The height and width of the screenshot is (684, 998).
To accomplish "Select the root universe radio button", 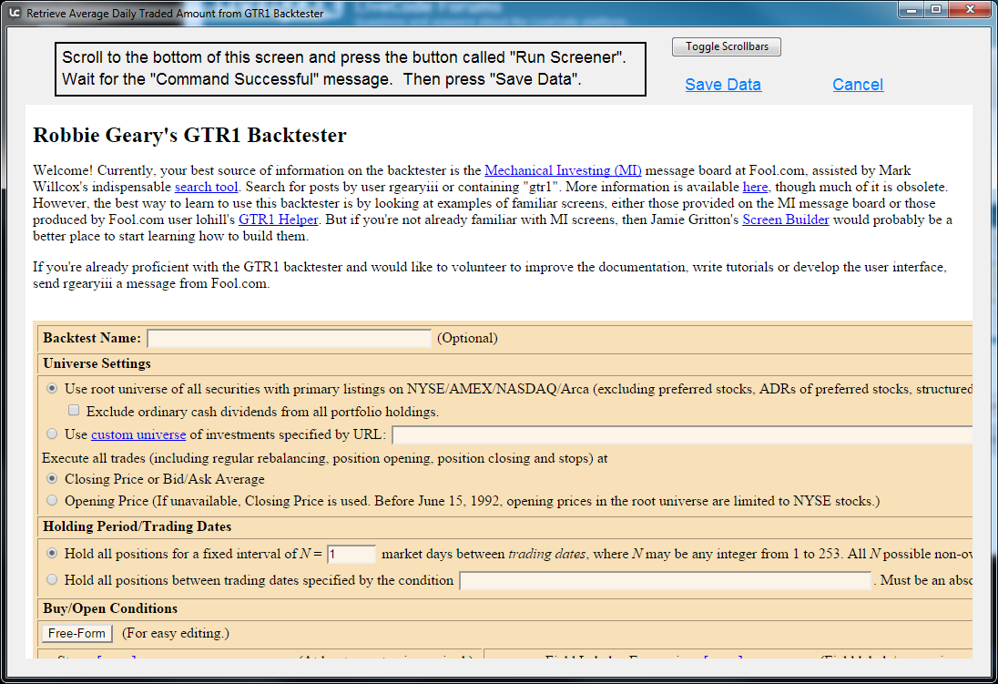I will click(52, 389).
